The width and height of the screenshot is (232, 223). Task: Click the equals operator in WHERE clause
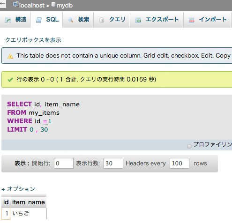(x=45, y=121)
